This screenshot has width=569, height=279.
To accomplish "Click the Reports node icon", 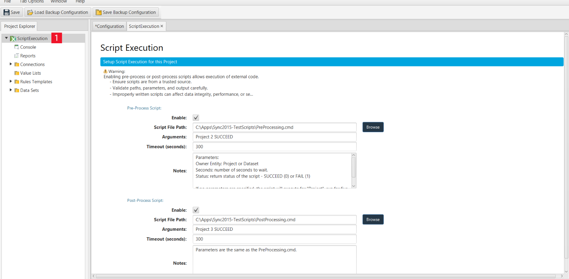I will click(16, 56).
